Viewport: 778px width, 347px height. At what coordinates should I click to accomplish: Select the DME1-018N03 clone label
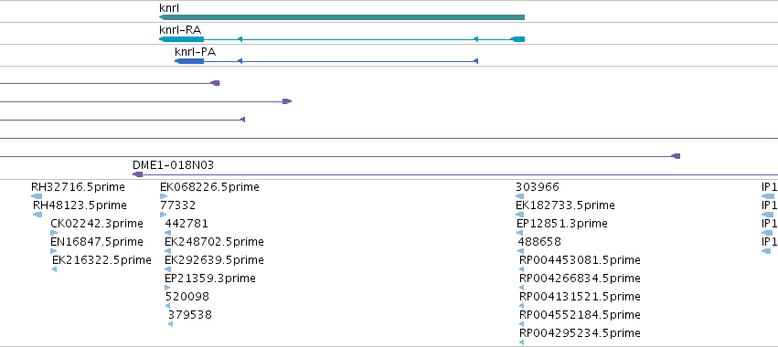pyautogui.click(x=173, y=165)
